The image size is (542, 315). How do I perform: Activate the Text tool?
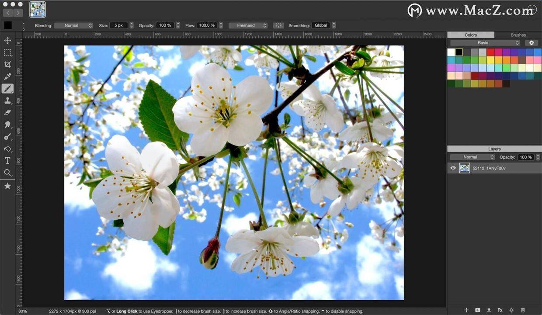7,160
